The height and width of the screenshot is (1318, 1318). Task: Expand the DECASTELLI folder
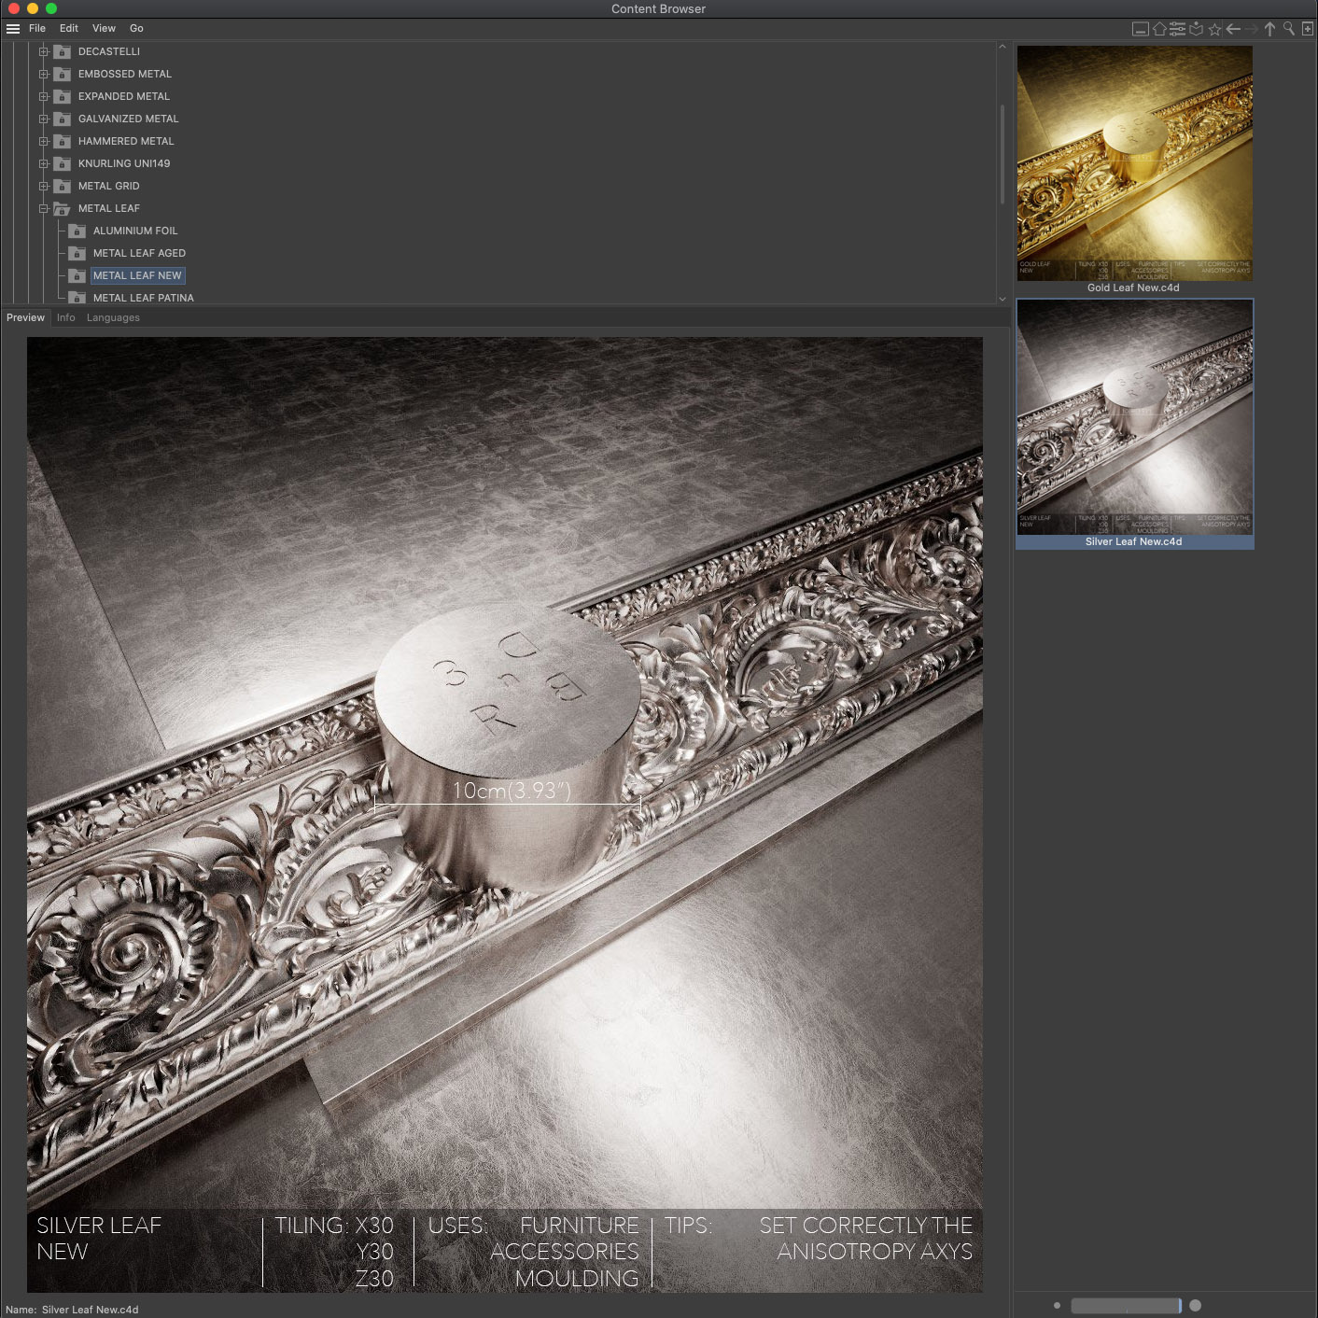click(x=44, y=51)
